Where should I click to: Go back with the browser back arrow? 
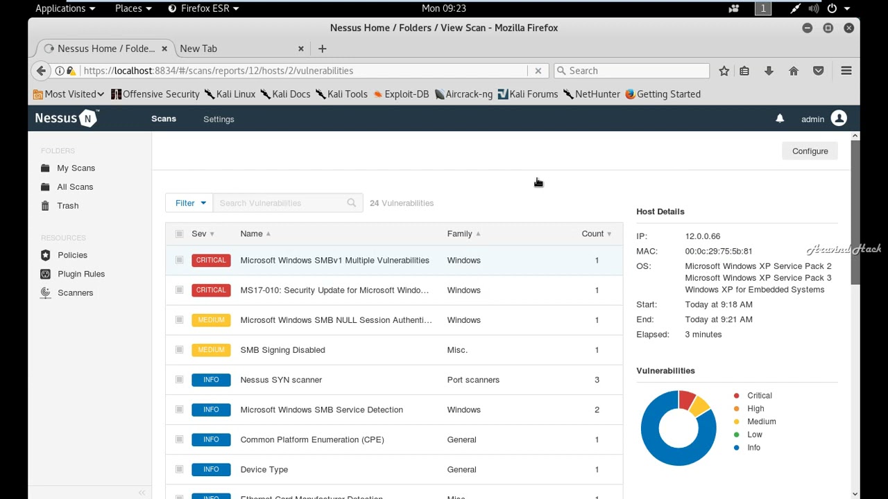tap(41, 71)
